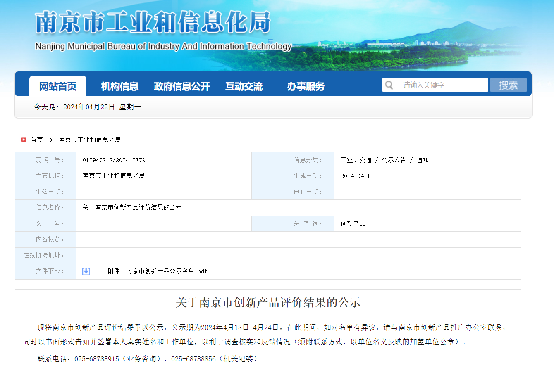Click the breadcrumb chevron separator arrow
Image resolution: width=554 pixels, height=370 pixels.
pyautogui.click(x=51, y=140)
